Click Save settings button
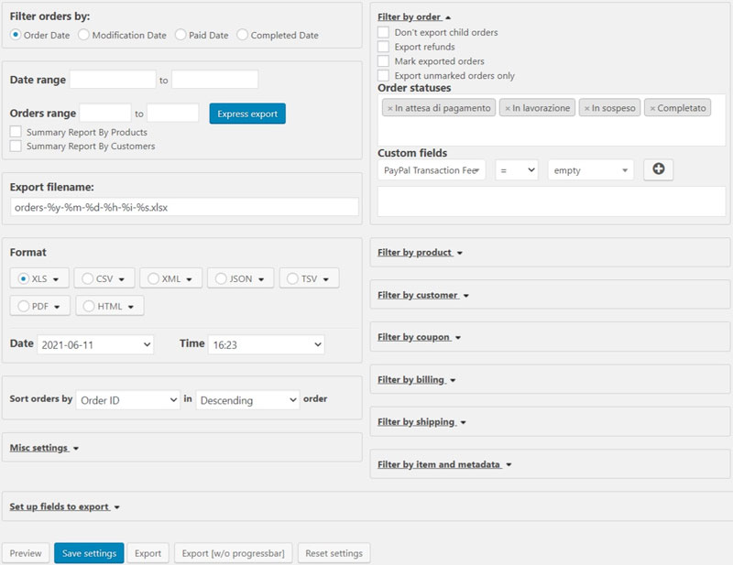The height and width of the screenshot is (565, 733). (x=89, y=553)
